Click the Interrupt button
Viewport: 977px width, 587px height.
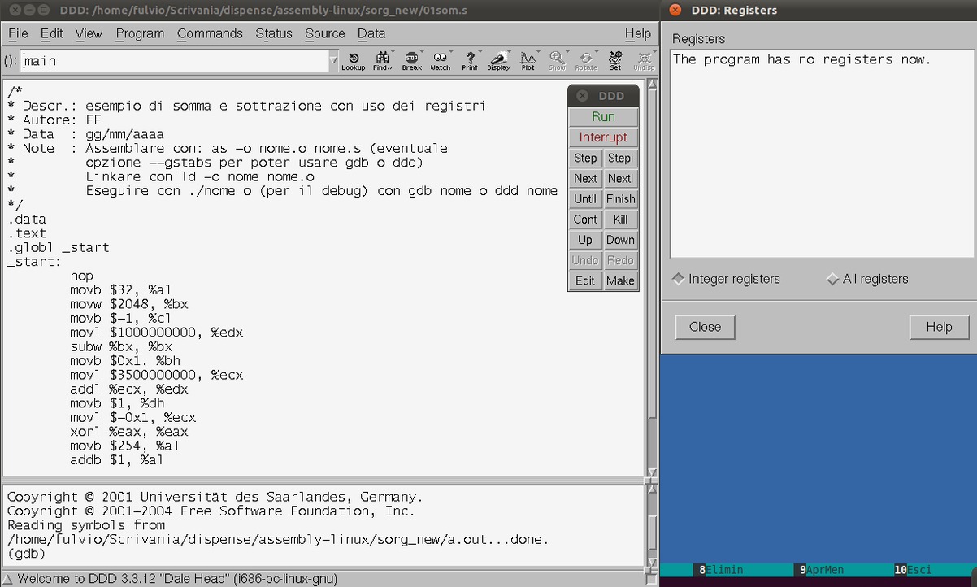point(603,137)
